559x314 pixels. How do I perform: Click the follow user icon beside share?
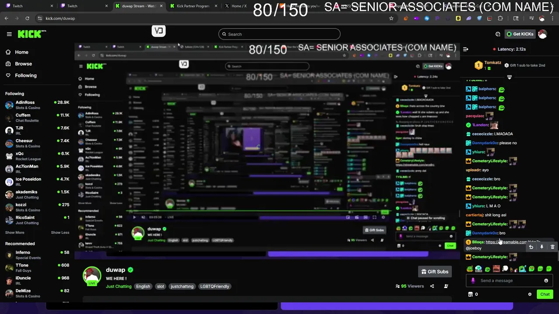click(x=446, y=286)
